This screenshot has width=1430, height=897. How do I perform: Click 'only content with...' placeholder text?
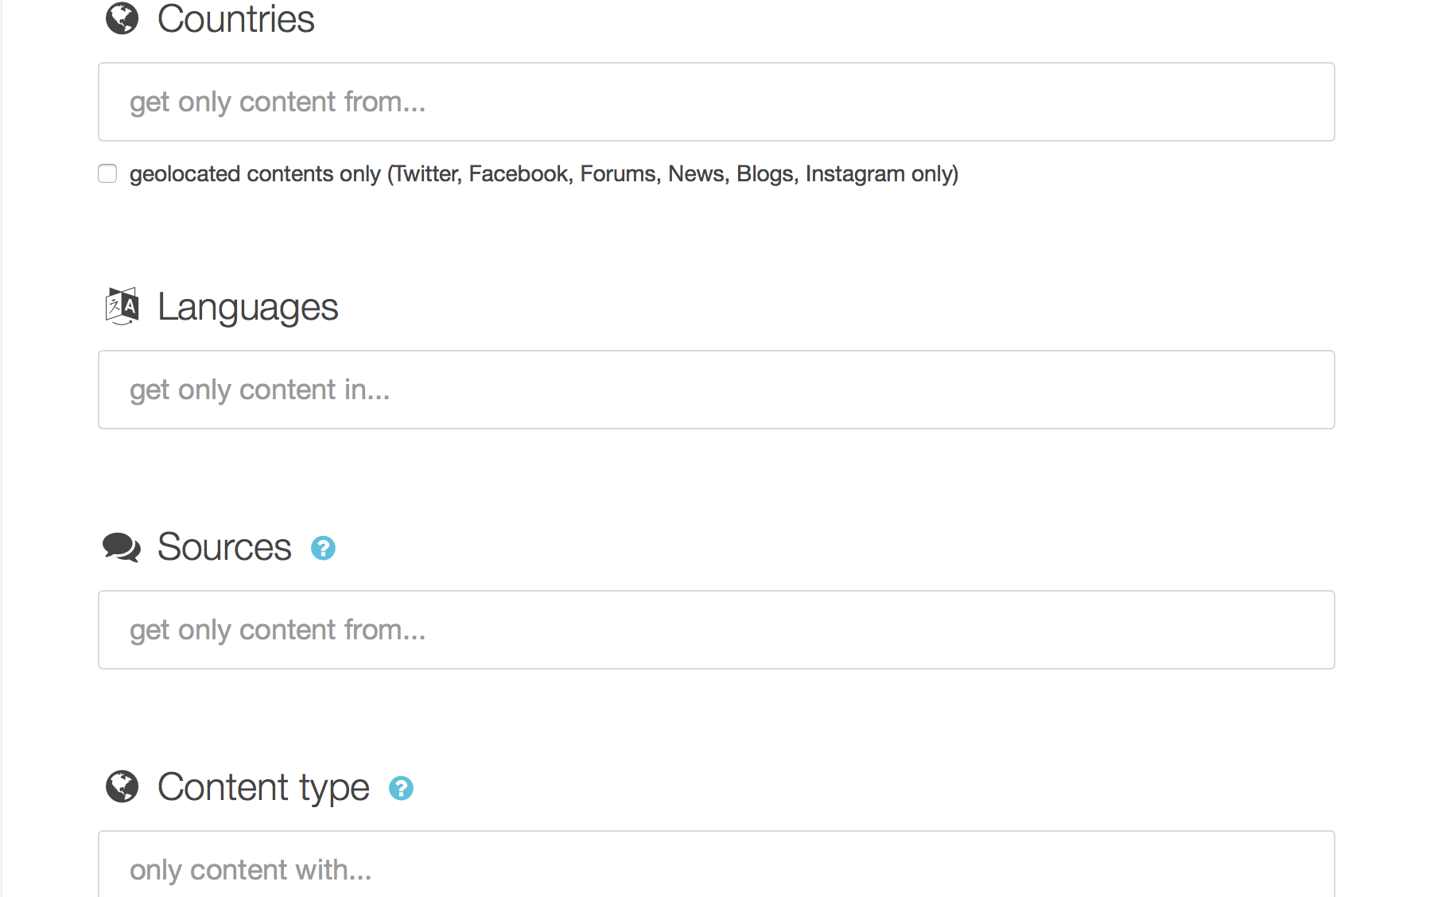click(x=251, y=870)
